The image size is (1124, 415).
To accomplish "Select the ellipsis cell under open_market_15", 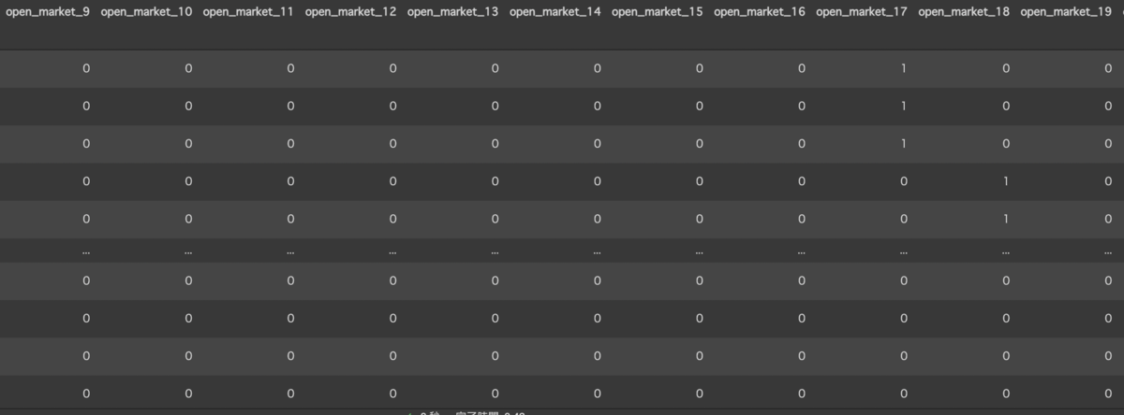I will tap(699, 251).
